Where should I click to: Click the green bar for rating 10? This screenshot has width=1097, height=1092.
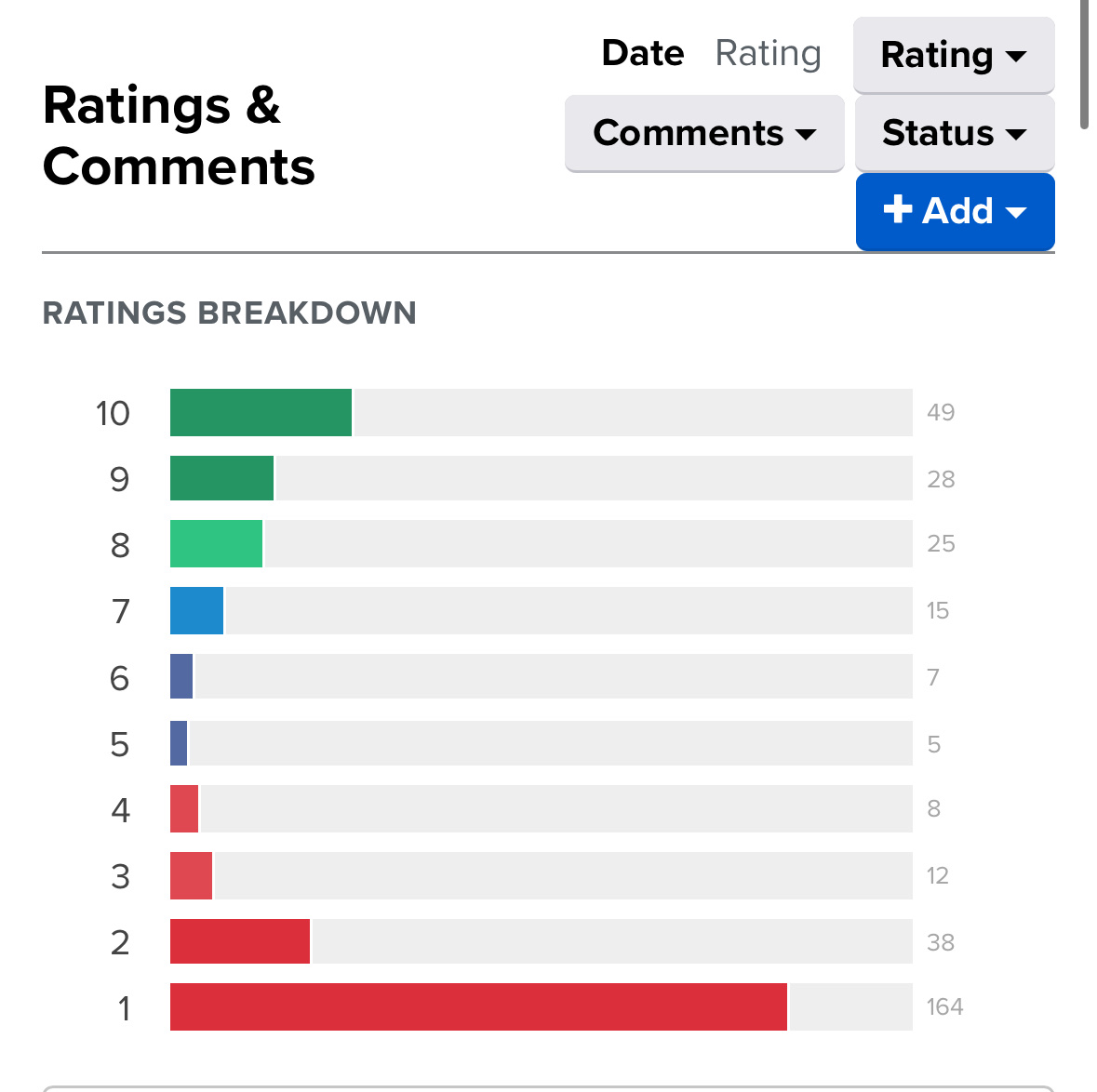coord(261,413)
